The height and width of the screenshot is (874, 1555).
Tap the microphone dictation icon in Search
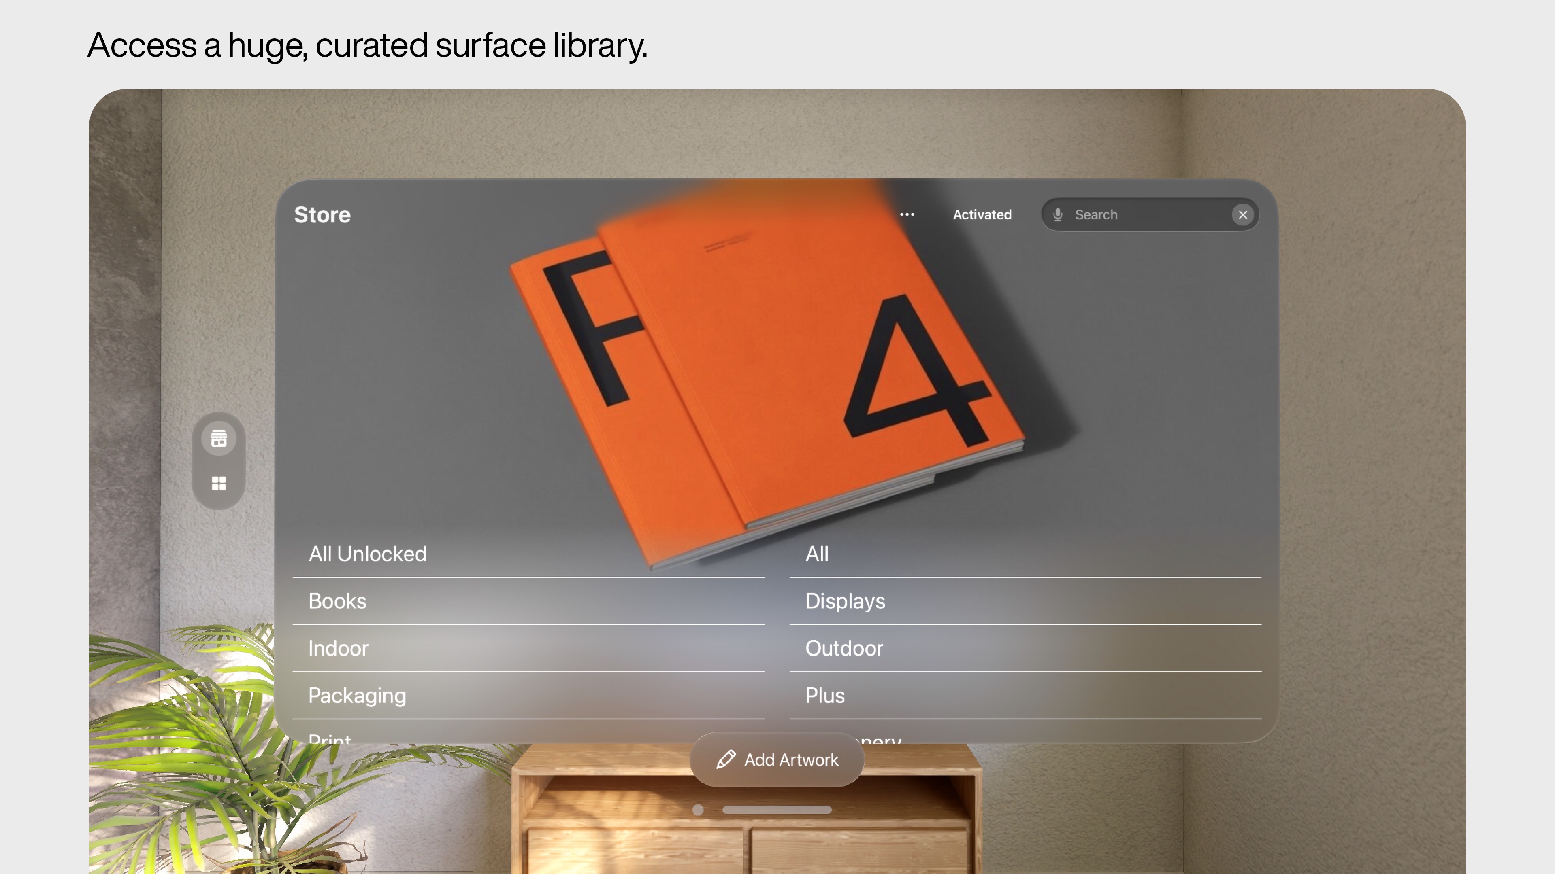1058,215
